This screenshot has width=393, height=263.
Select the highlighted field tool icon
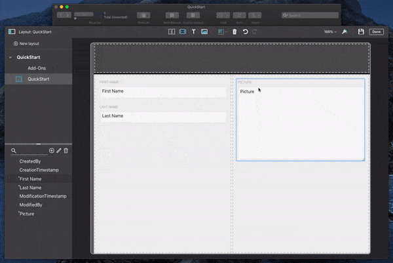183,31
